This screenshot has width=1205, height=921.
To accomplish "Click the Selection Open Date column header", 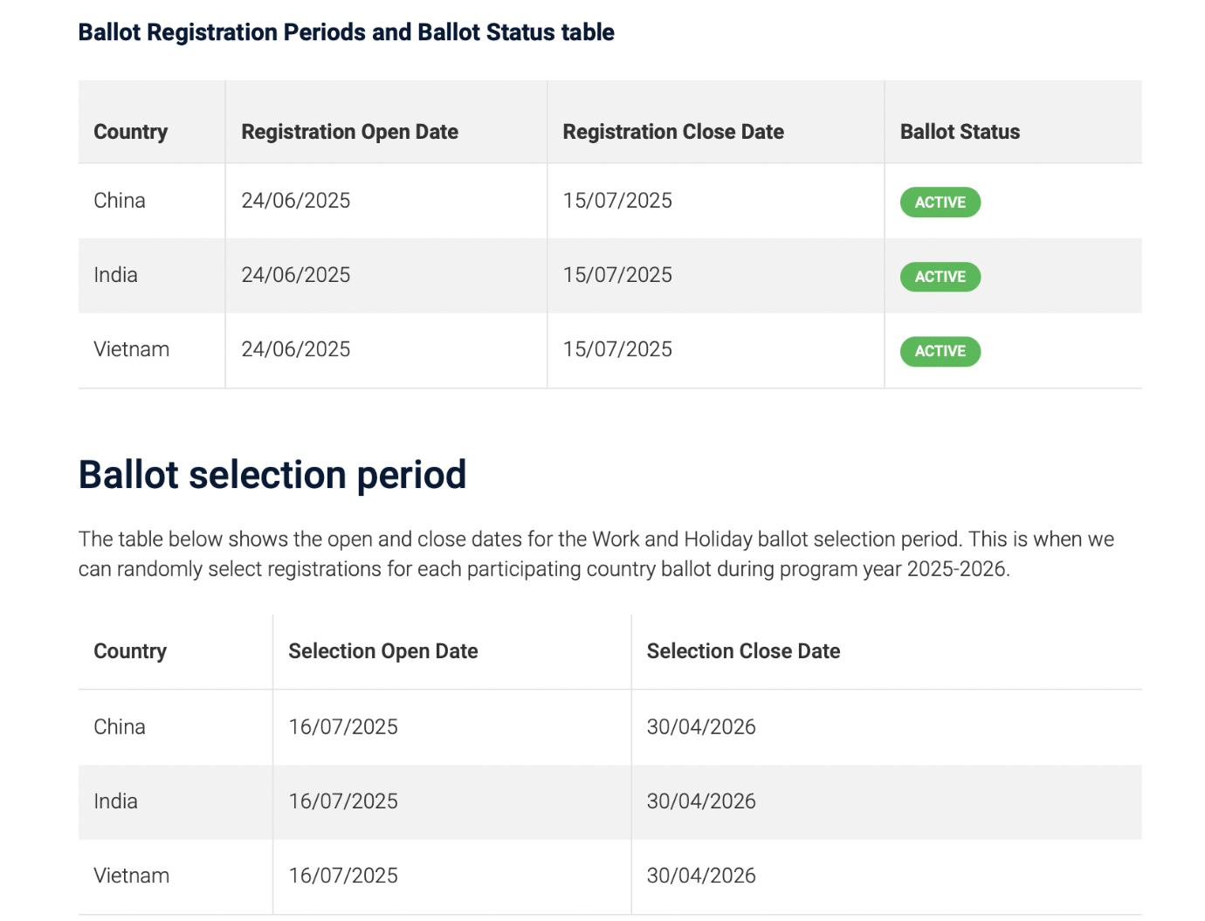I will 382,651.
